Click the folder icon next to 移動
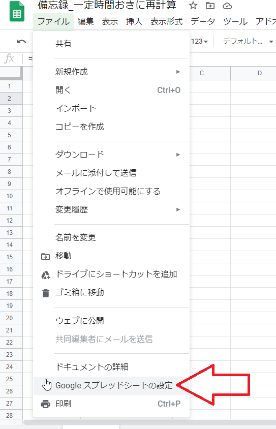Screen dimensions: 276x429 [x=45, y=257]
